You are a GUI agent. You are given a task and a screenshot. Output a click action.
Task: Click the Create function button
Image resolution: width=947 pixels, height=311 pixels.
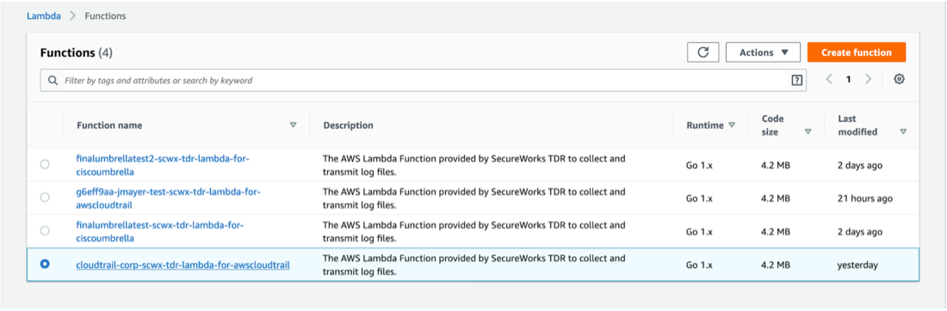857,52
